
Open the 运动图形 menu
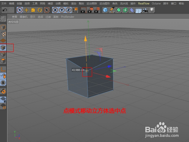click(x=105, y=3)
